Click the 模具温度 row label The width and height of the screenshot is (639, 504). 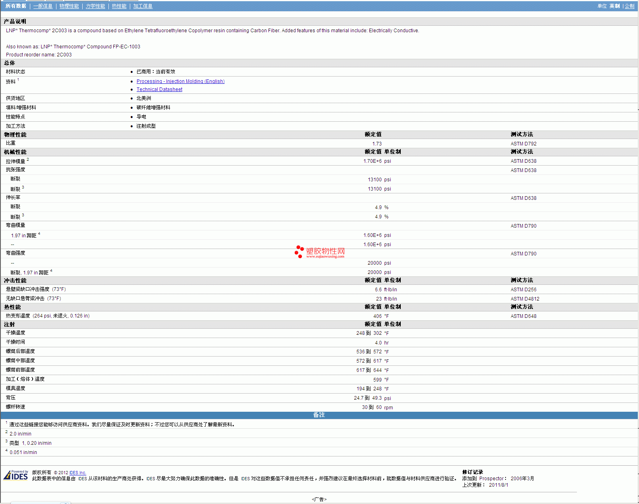[15, 388]
